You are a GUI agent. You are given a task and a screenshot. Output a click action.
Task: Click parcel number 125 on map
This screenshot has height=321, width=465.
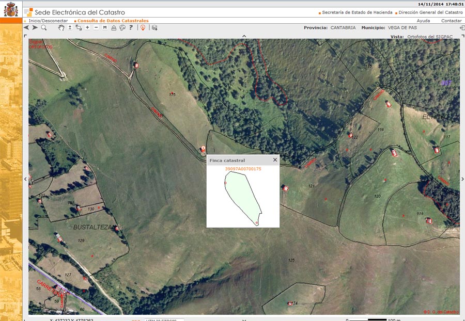[291, 260]
